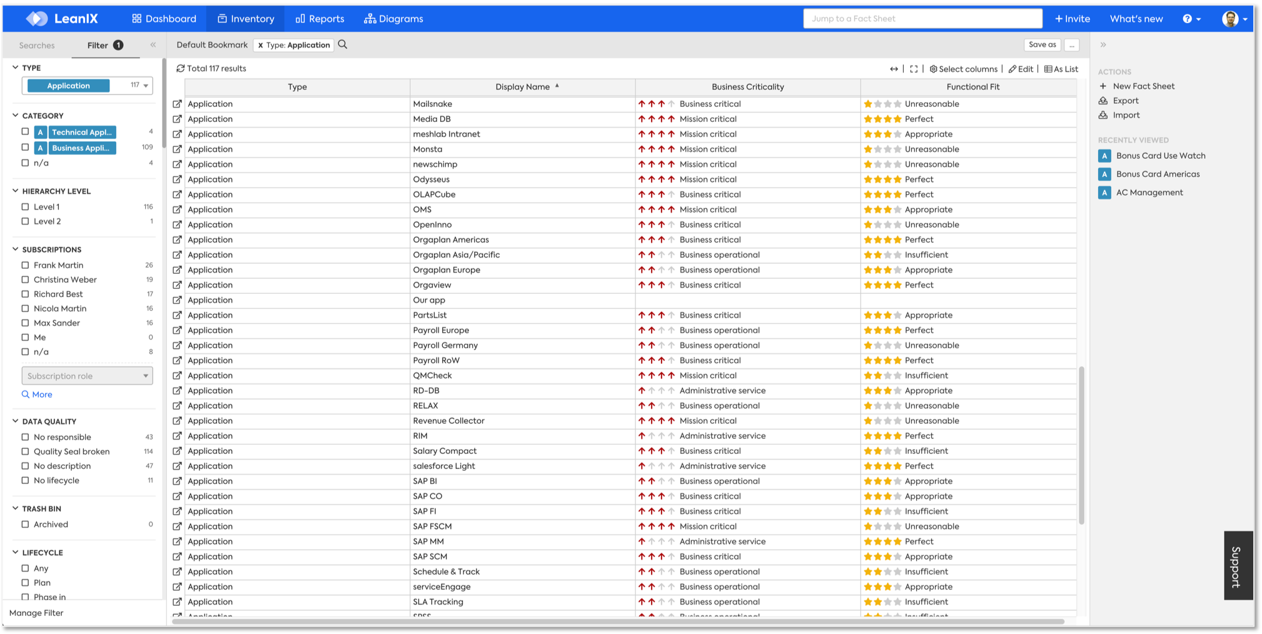Check the Frank Martin subscription checkbox
Screen dimensions: 1262x634
point(25,265)
